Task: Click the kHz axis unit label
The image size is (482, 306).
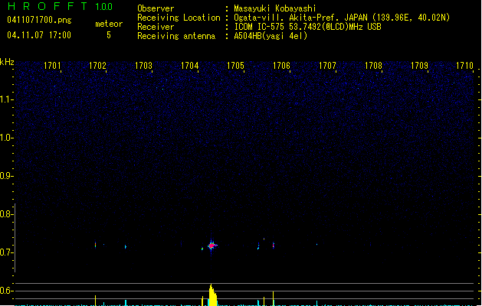Action: click(x=7, y=62)
